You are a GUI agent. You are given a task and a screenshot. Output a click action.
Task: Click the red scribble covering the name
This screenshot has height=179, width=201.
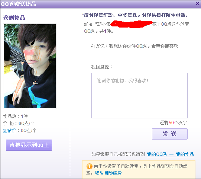131,24
